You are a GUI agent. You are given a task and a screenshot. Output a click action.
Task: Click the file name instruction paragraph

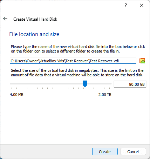tap(78, 49)
